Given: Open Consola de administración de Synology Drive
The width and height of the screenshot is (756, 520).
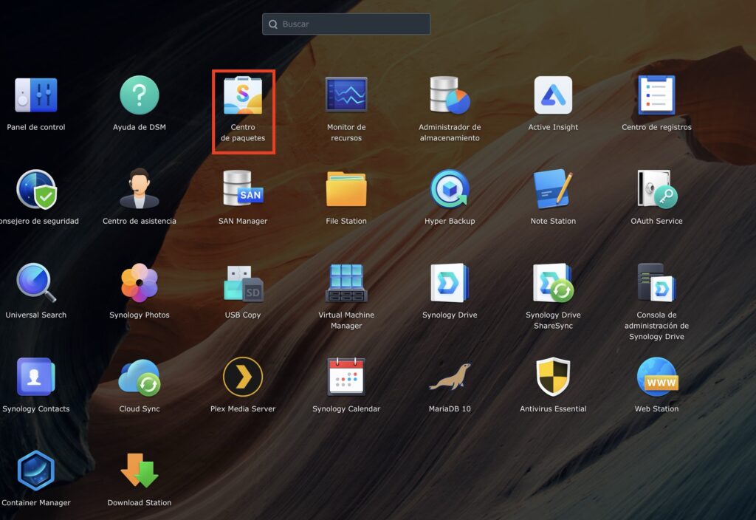Looking at the screenshot, I should click(x=656, y=282).
